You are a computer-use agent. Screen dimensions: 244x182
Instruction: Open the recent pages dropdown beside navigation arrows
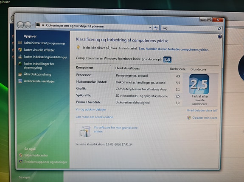coord(33,25)
